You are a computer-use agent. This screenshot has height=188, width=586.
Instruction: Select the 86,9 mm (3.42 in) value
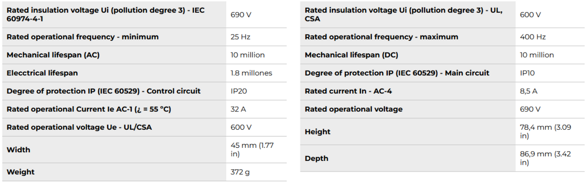(545, 158)
